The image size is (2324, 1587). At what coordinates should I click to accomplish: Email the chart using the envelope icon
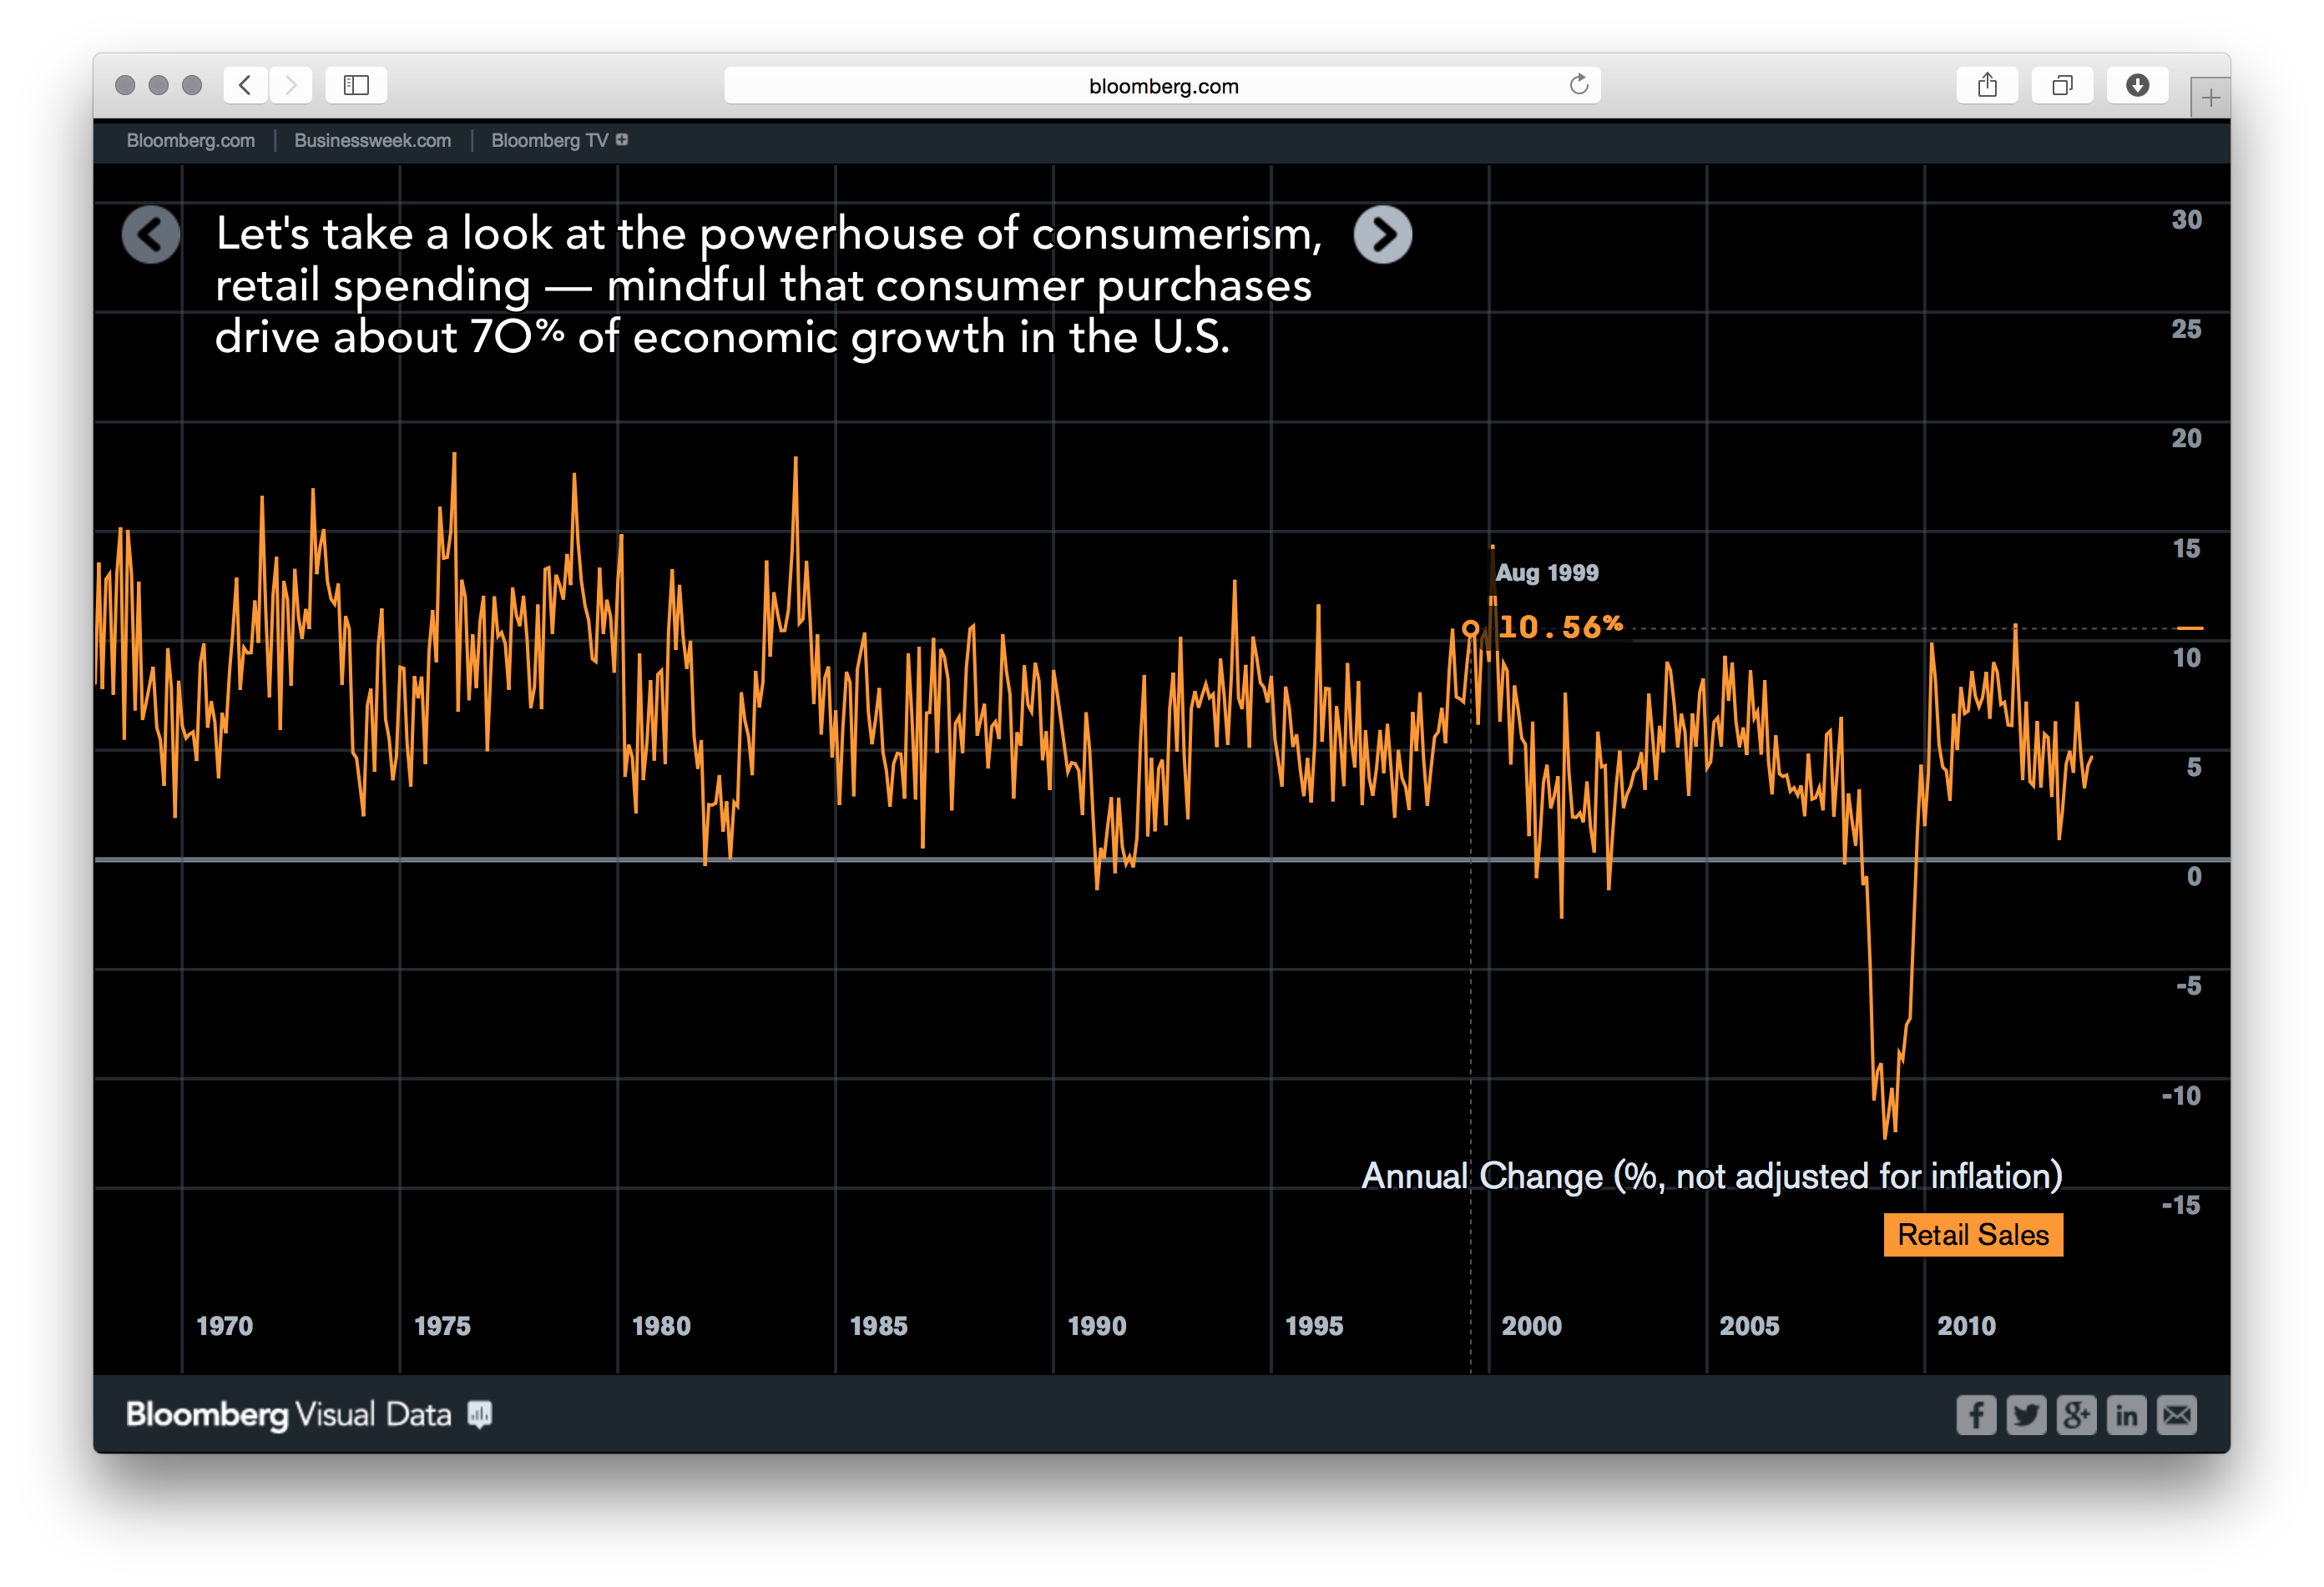coord(2177,1414)
